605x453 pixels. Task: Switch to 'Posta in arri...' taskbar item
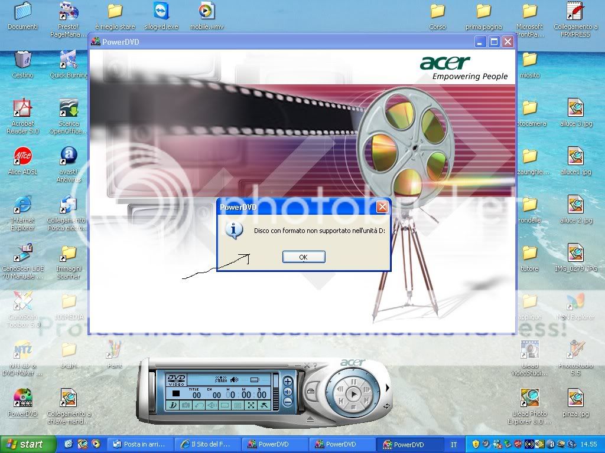coord(143,444)
